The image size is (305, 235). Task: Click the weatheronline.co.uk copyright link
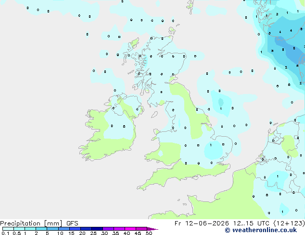261,230
